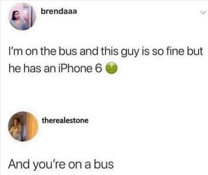Select the tweet text about the bus guy
The height and width of the screenshot is (175, 208).
pos(106,60)
